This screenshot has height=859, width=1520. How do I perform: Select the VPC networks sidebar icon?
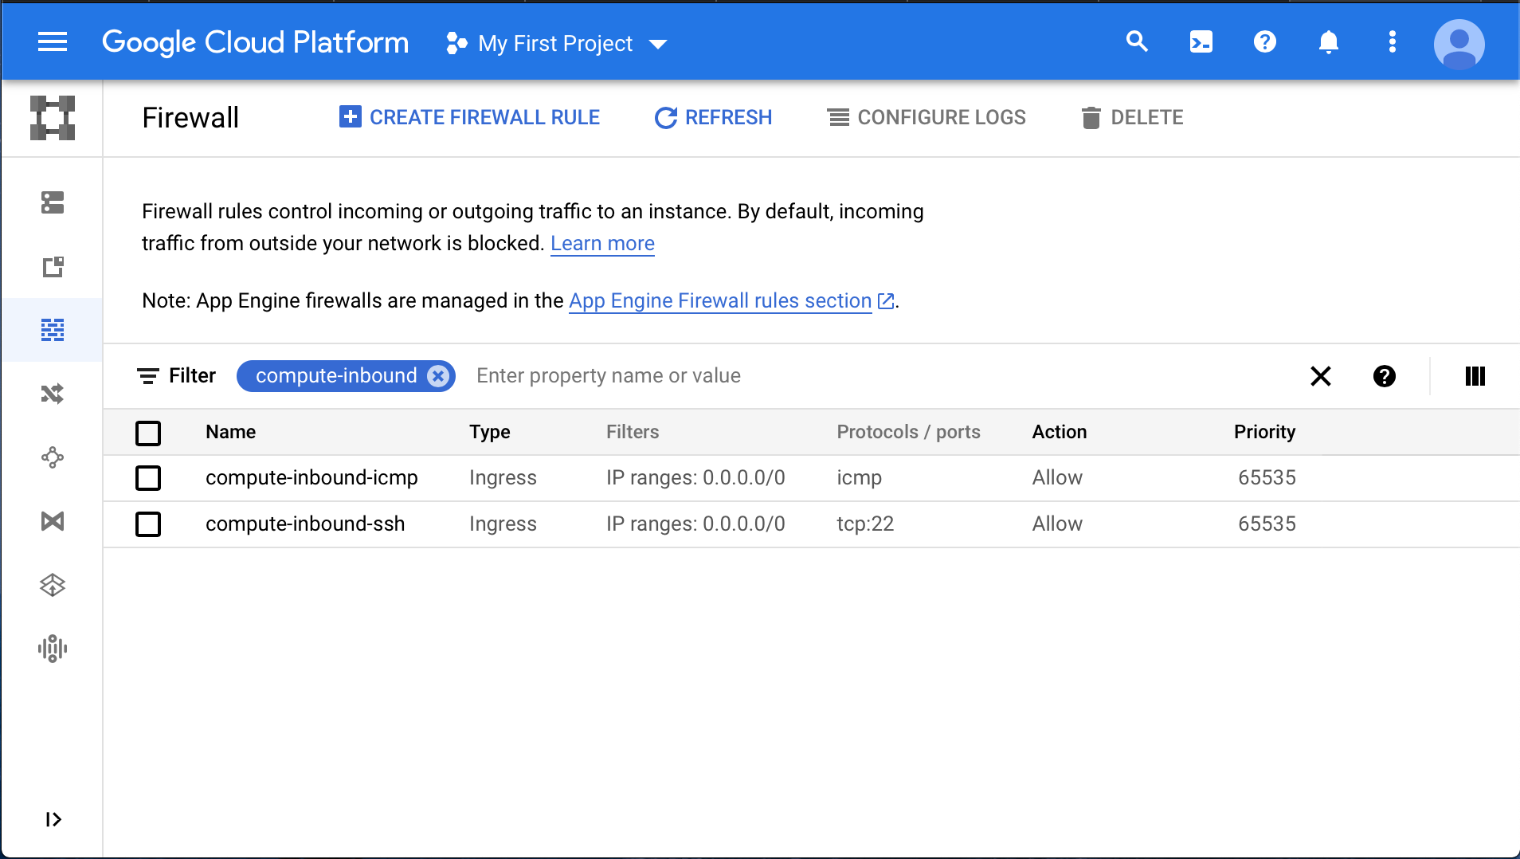[53, 203]
